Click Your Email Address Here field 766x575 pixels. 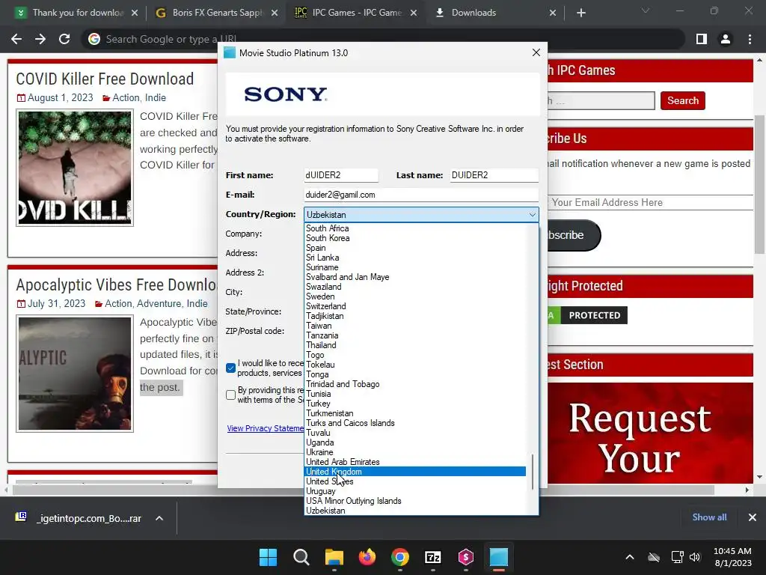(x=650, y=202)
